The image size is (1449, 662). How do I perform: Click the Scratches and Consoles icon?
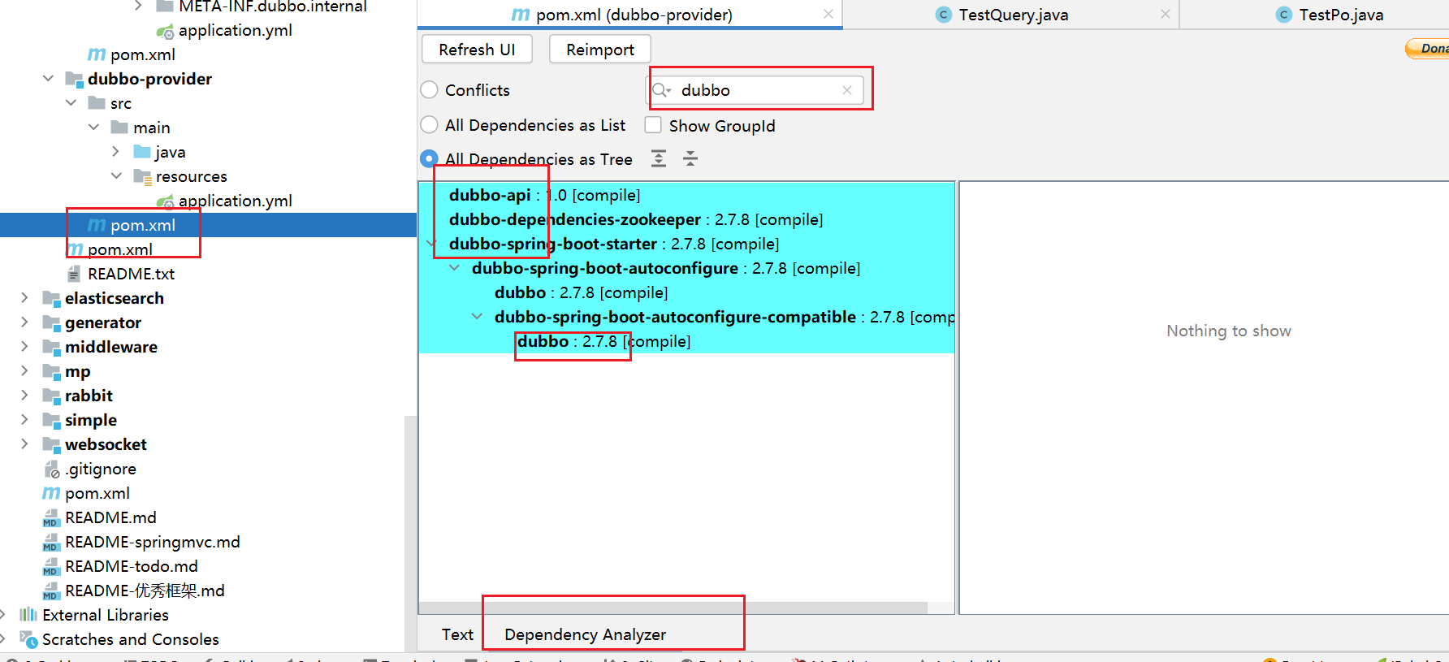[28, 639]
